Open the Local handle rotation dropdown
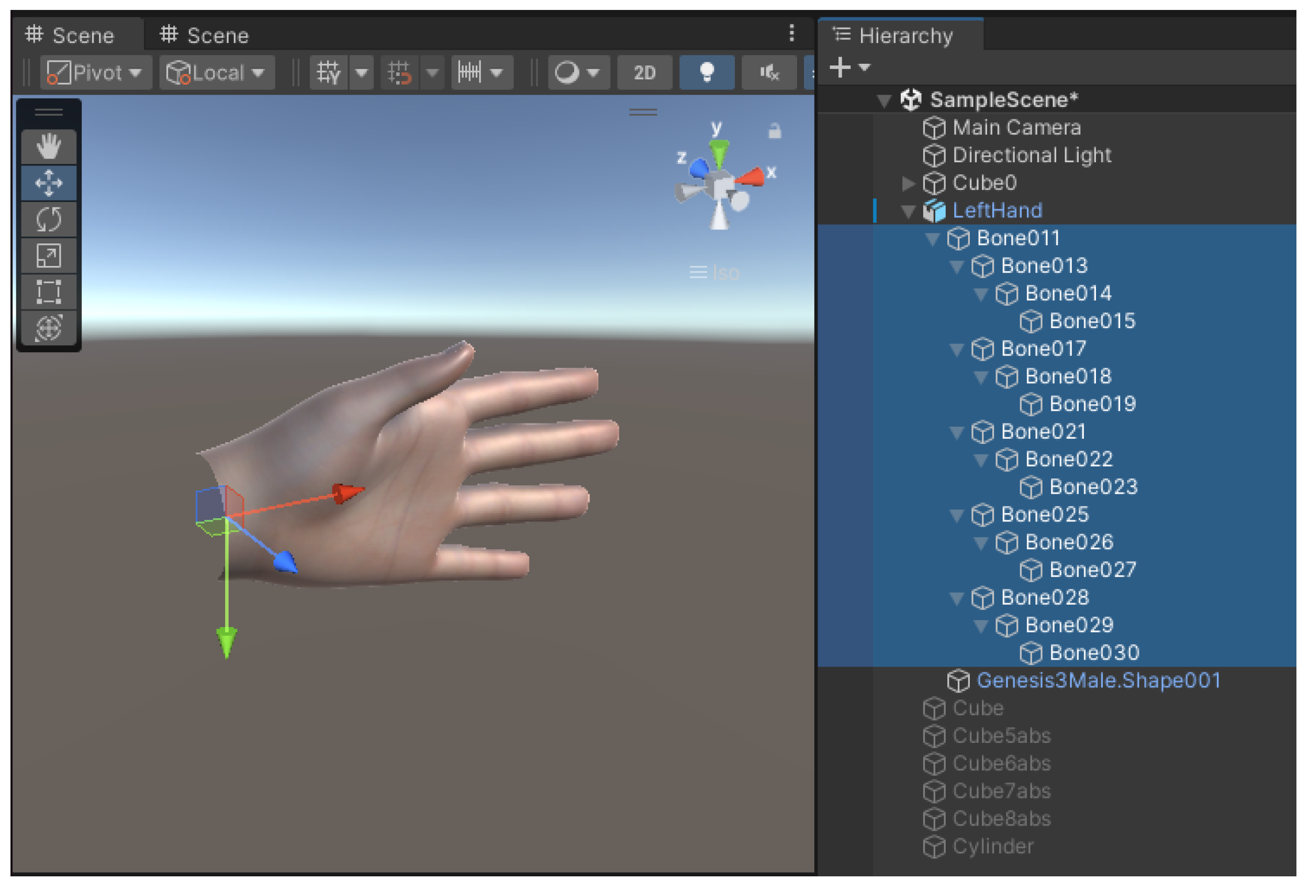This screenshot has width=1309, height=891. point(217,73)
